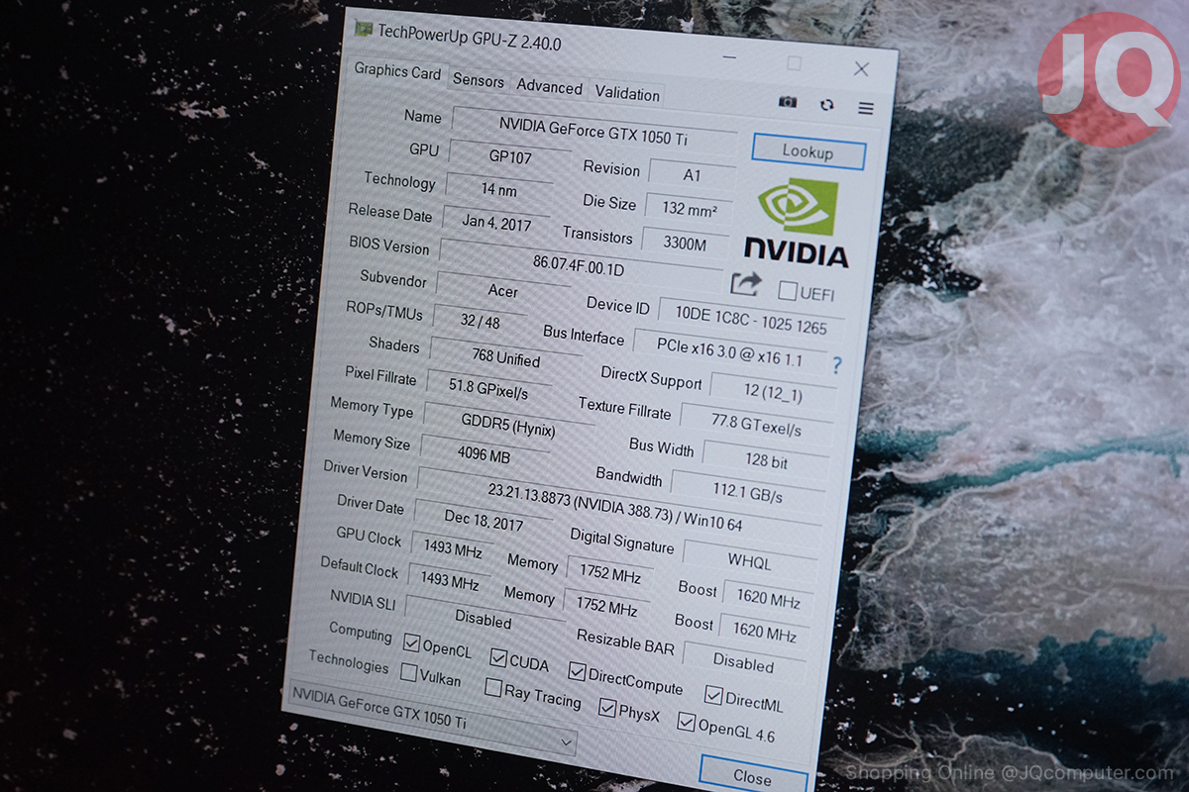Click the Resizable BAR field showing Disabled
The width and height of the screenshot is (1189, 792).
(743, 661)
